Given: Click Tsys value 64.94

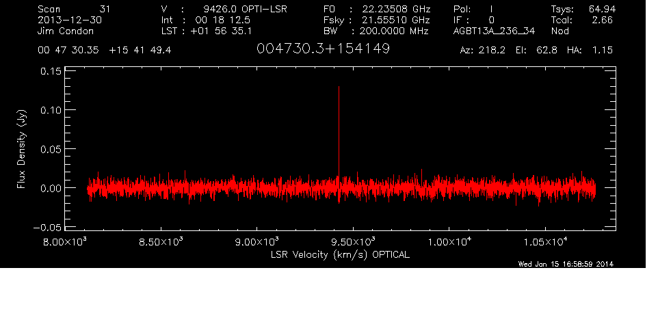Looking at the screenshot, I should [x=602, y=9].
